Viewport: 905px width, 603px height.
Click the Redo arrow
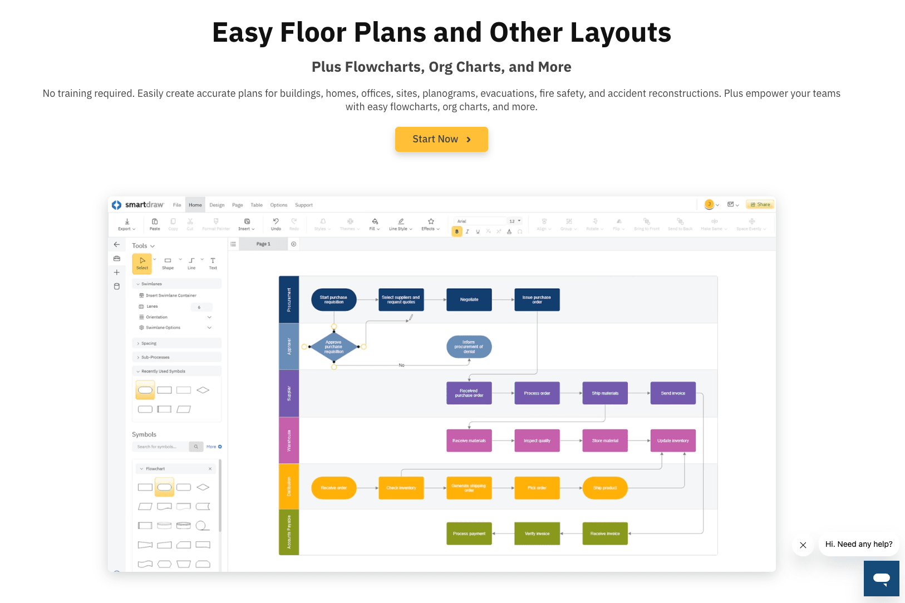294,225
